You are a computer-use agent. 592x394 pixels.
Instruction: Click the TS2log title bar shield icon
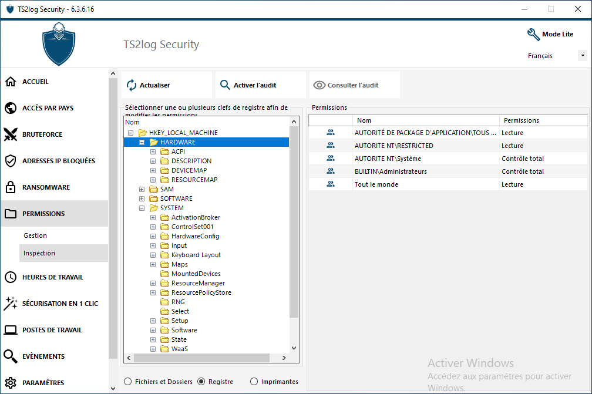[x=10, y=9]
